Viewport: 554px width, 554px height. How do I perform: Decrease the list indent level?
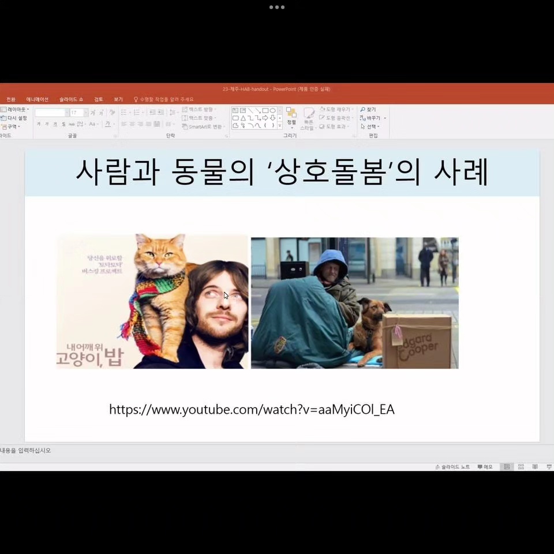[152, 113]
